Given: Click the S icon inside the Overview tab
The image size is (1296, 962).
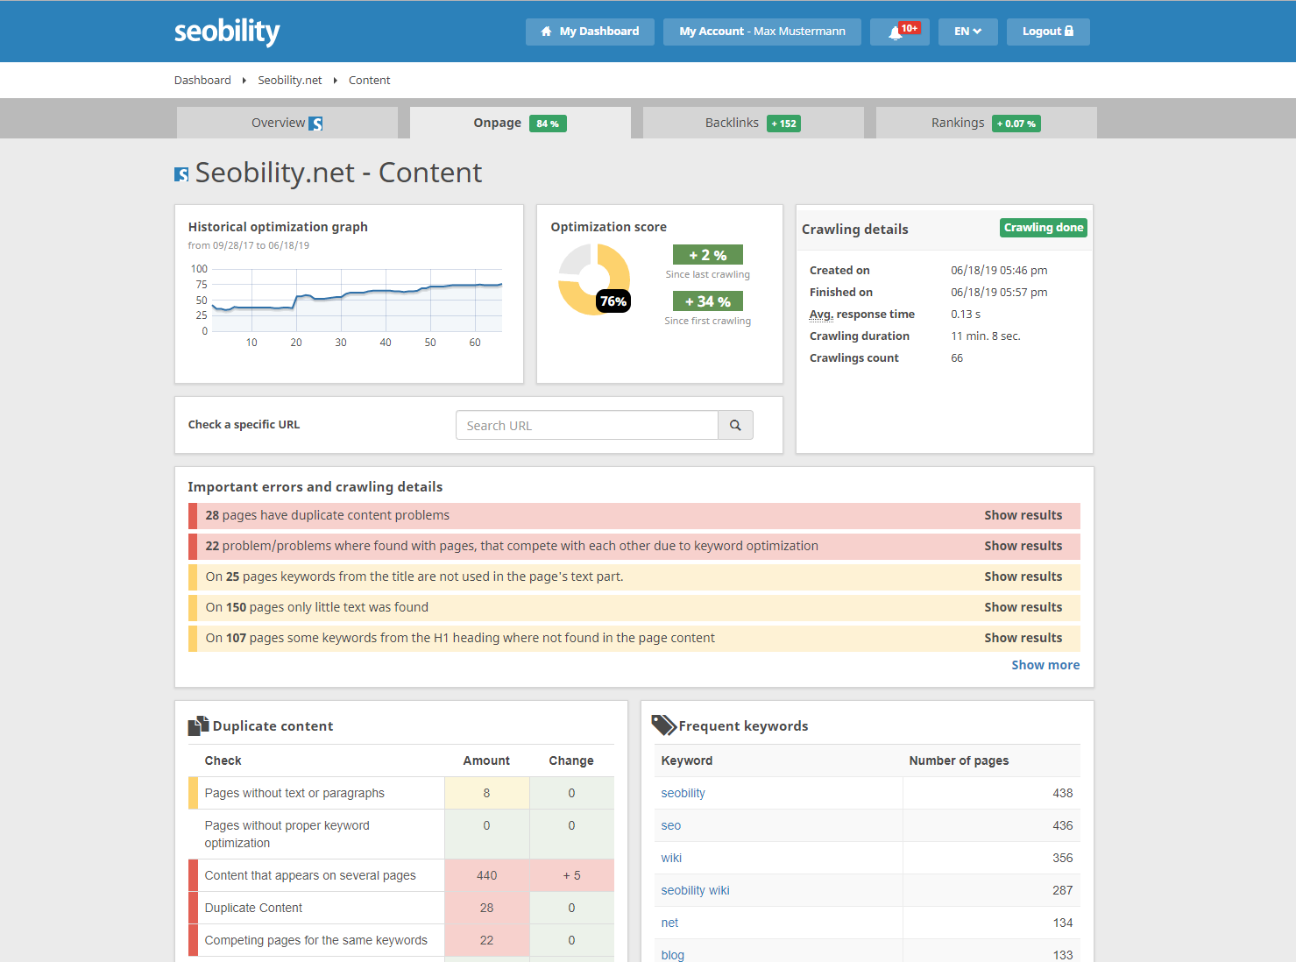Looking at the screenshot, I should point(315,123).
